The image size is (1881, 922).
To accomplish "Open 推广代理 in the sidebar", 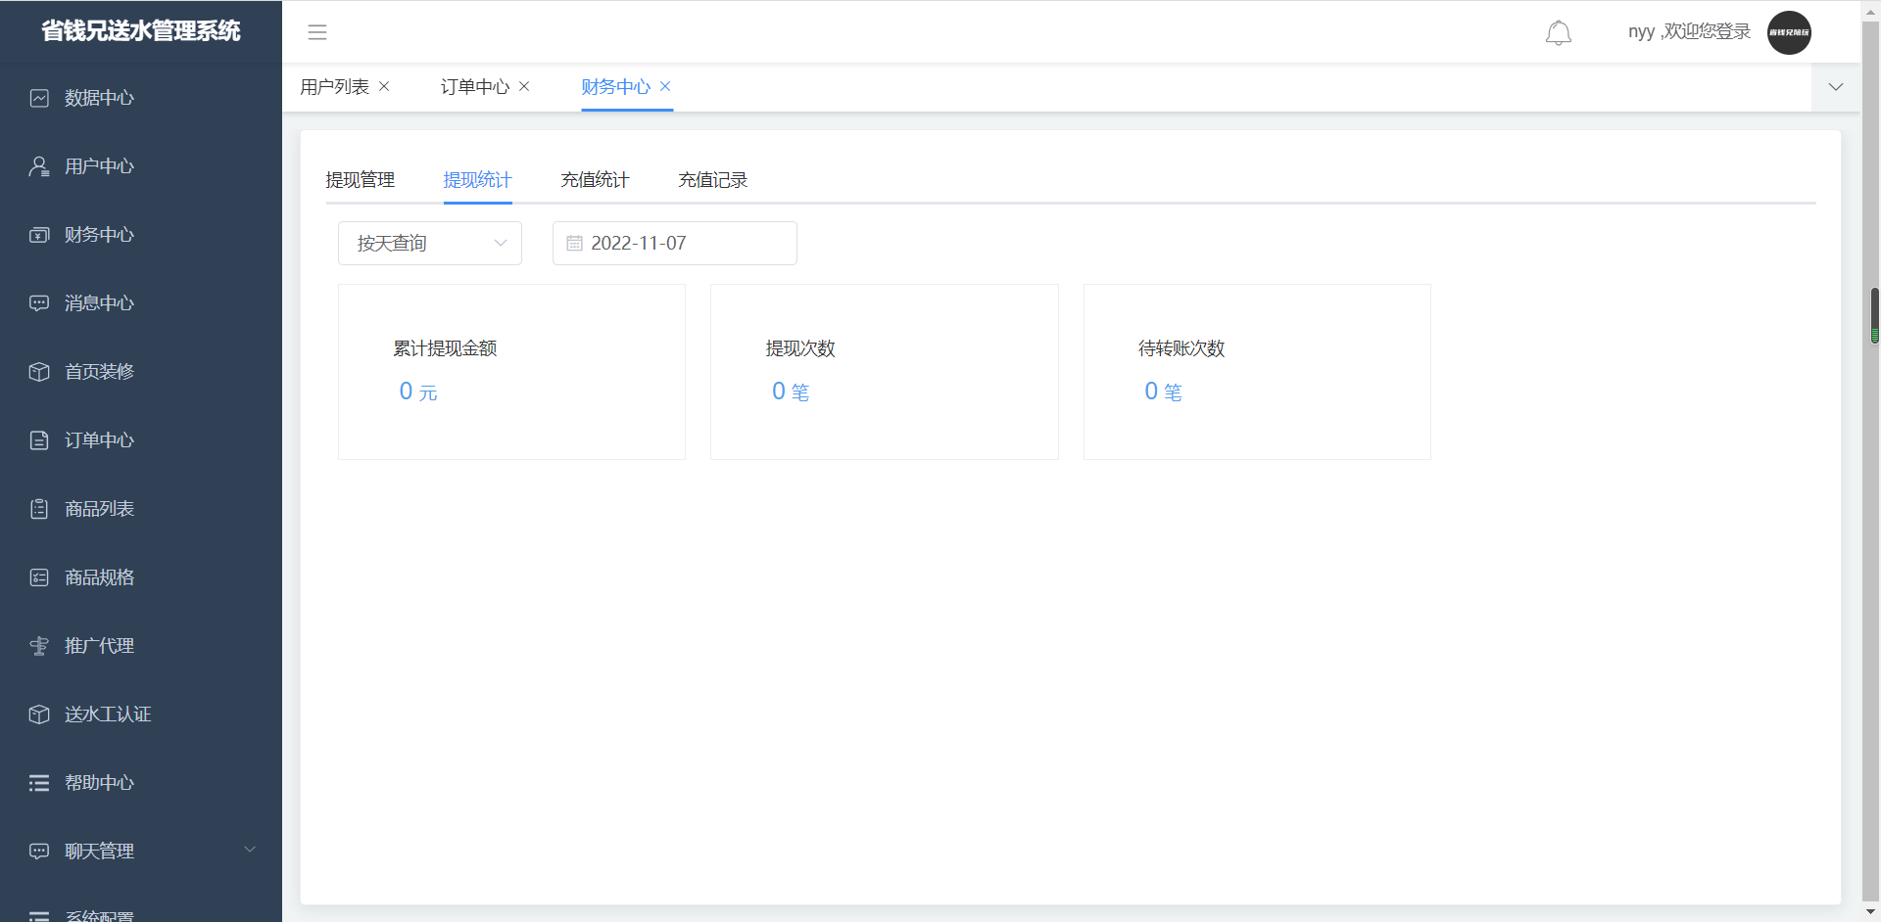I will 99,646.
